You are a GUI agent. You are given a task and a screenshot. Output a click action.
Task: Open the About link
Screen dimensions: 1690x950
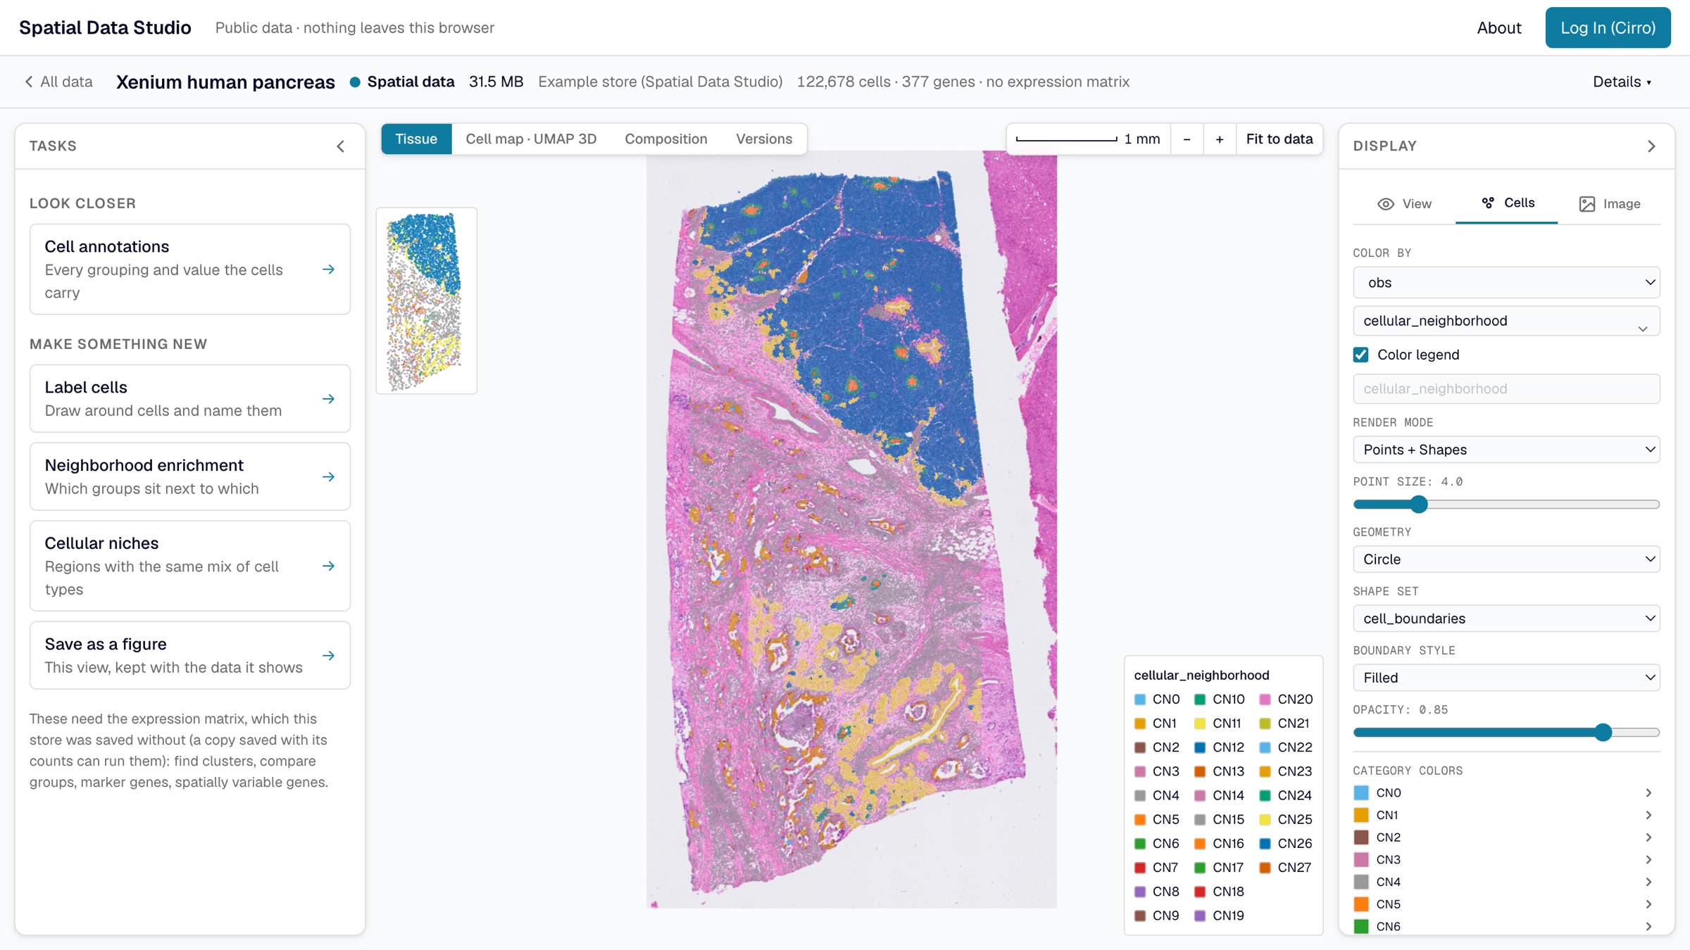(1499, 27)
